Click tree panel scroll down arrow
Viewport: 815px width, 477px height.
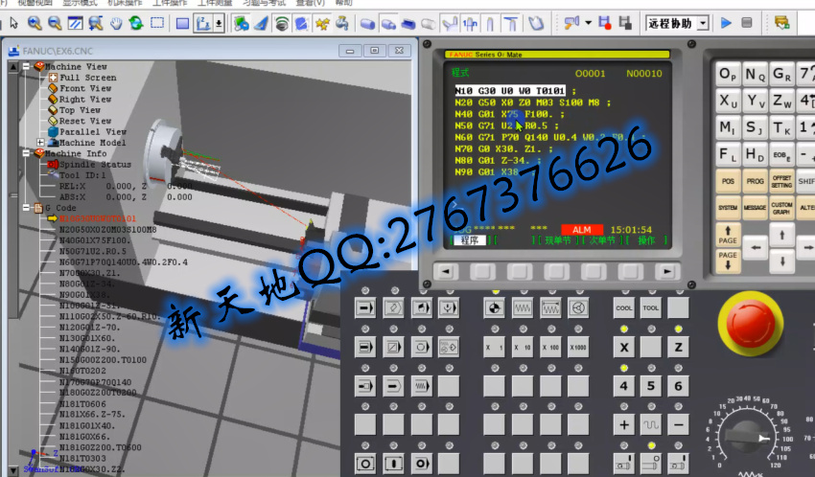[x=13, y=470]
